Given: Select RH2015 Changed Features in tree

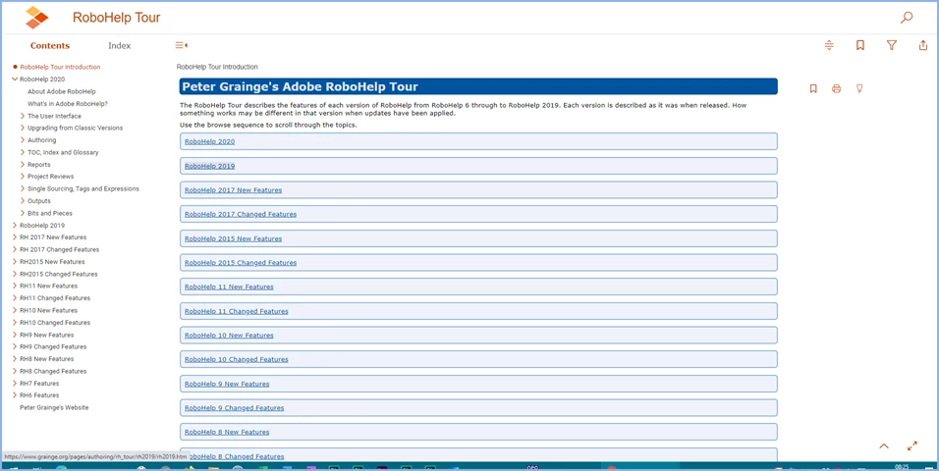Looking at the screenshot, I should coord(59,274).
